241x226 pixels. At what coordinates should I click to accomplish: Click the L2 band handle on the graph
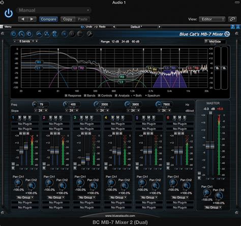click(75, 68)
